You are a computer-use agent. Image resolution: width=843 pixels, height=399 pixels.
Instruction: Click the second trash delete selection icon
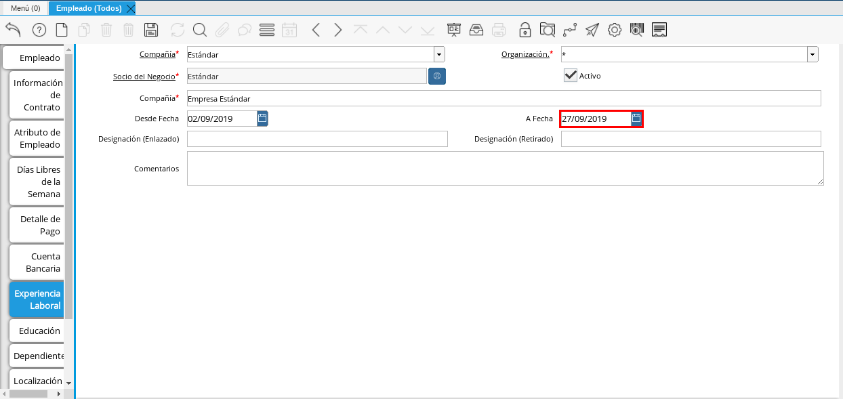click(x=129, y=30)
